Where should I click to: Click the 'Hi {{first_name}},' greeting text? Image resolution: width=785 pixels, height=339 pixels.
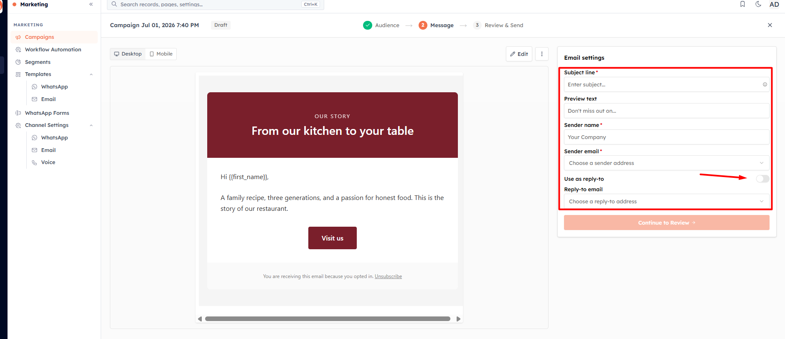[x=244, y=177]
